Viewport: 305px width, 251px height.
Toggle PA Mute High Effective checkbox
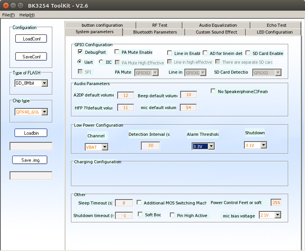coord(117,62)
